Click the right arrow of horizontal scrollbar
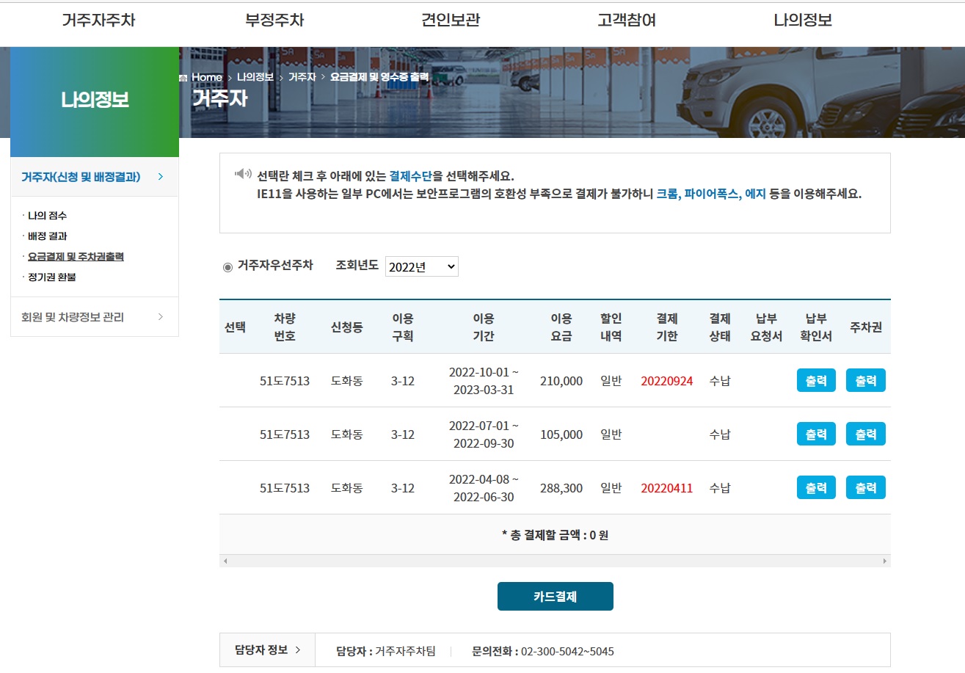 [885, 561]
